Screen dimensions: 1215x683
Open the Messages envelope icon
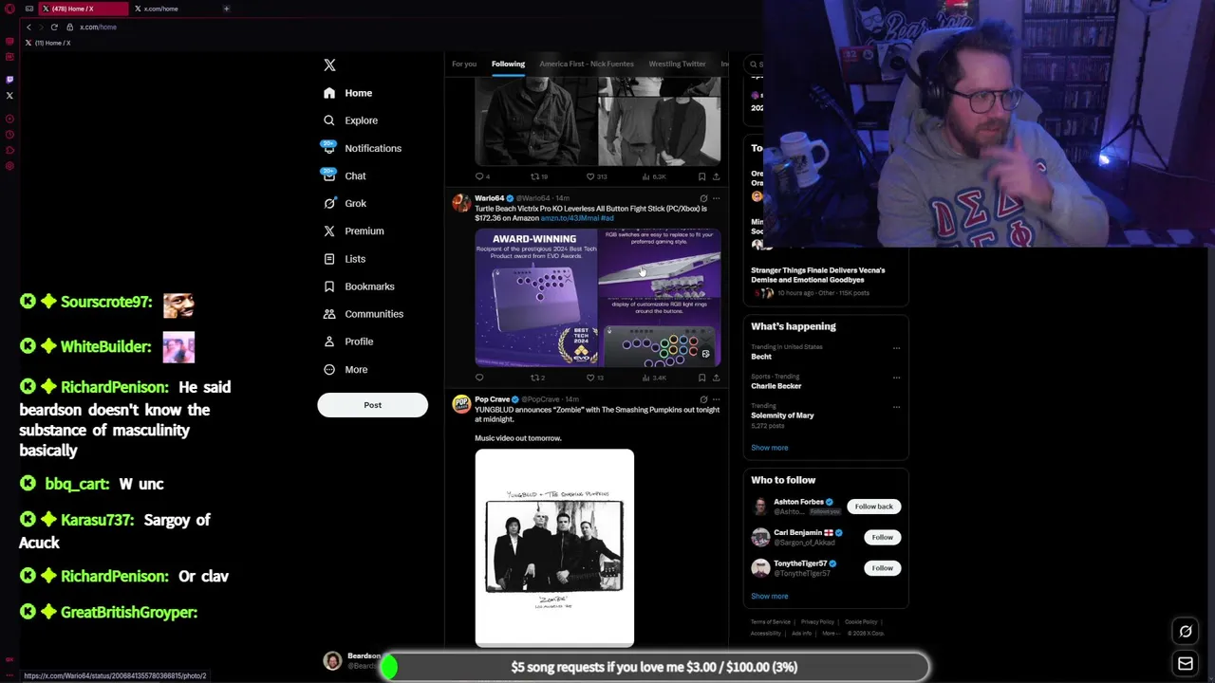pyautogui.click(x=1186, y=664)
